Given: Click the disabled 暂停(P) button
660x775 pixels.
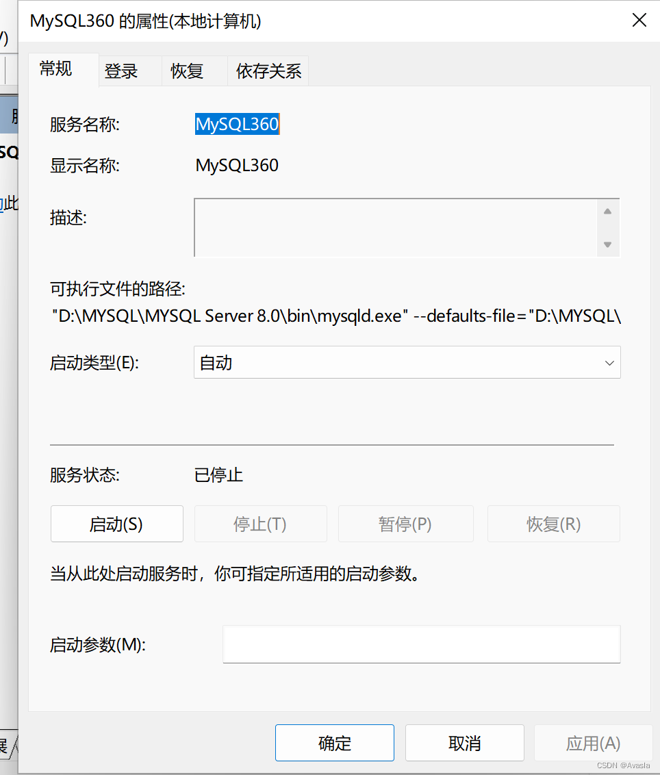Looking at the screenshot, I should tap(405, 524).
